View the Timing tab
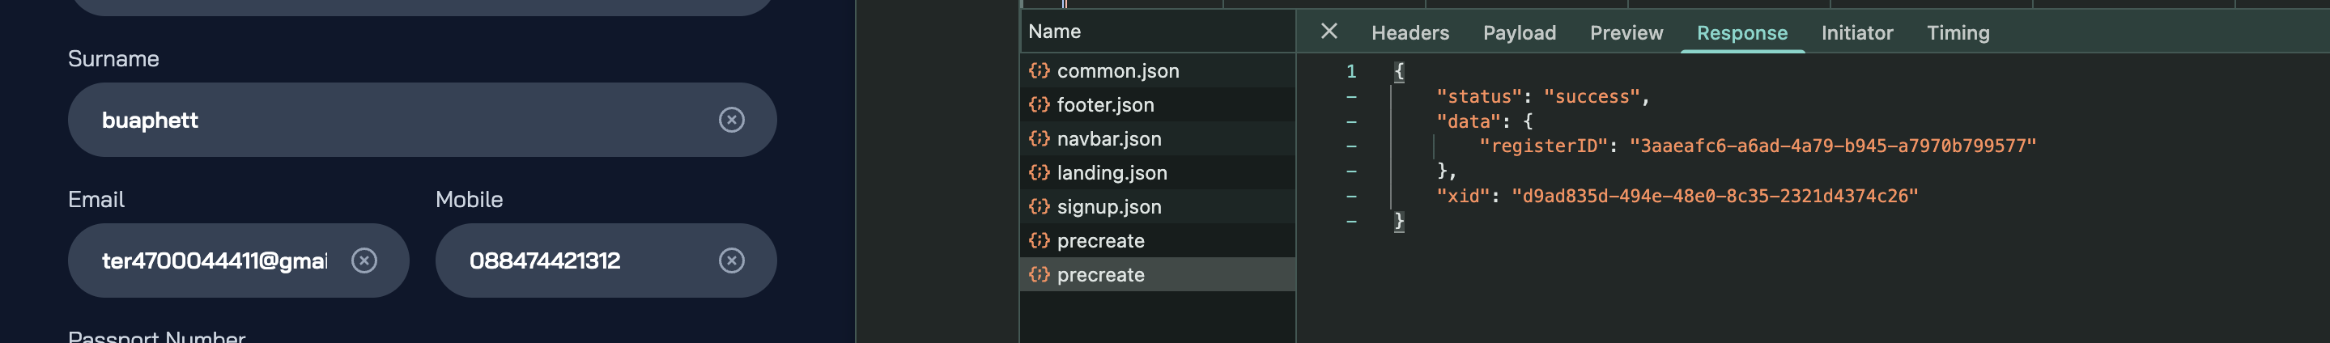 click(x=1958, y=33)
